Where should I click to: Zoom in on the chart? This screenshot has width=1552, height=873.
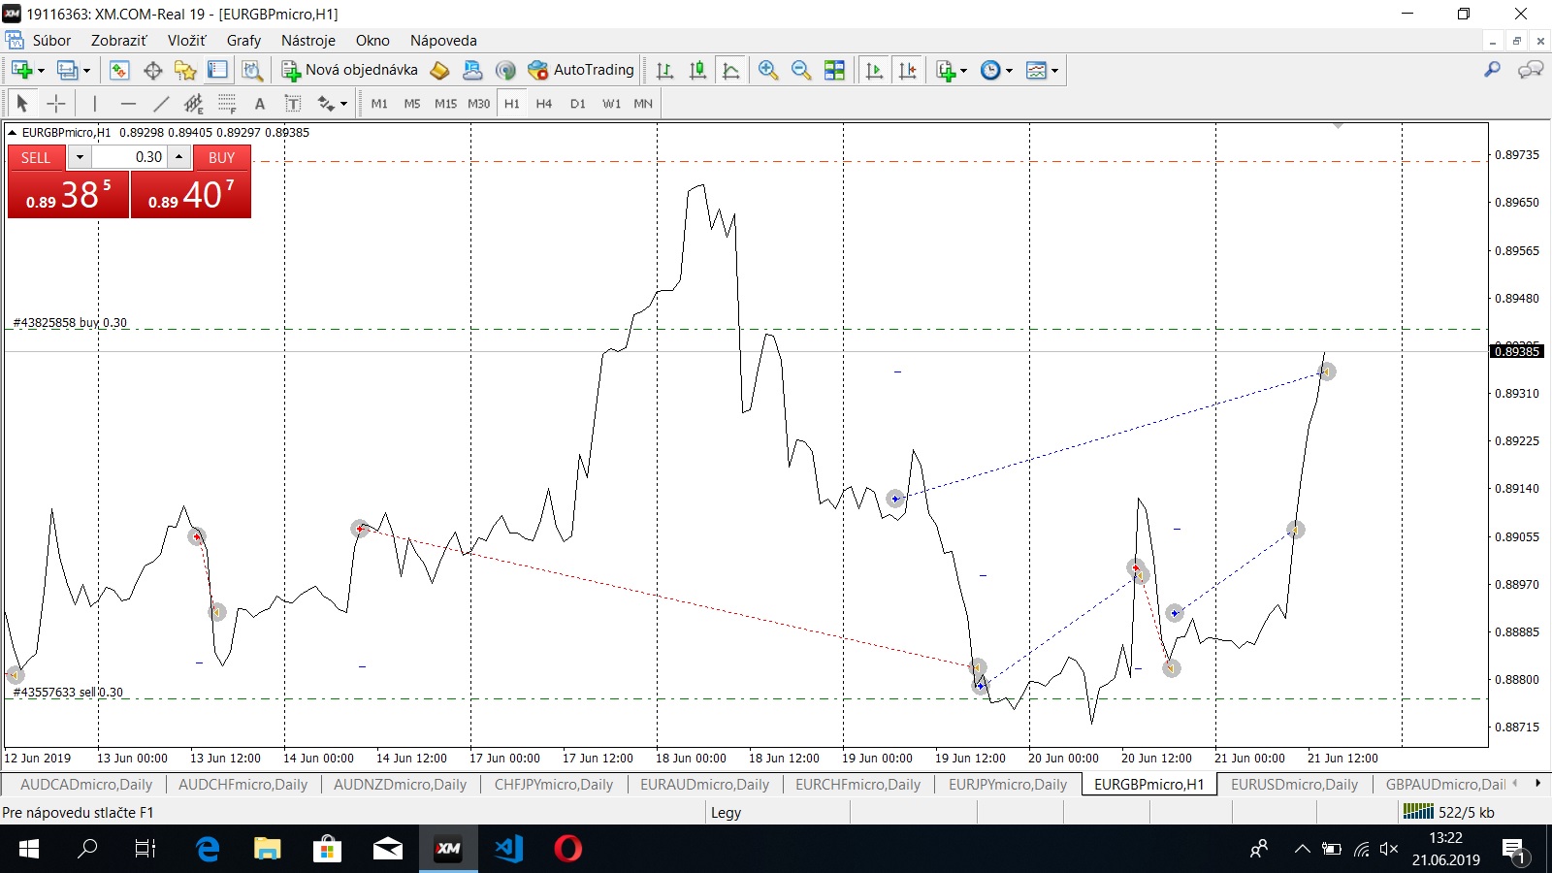pyautogui.click(x=768, y=70)
